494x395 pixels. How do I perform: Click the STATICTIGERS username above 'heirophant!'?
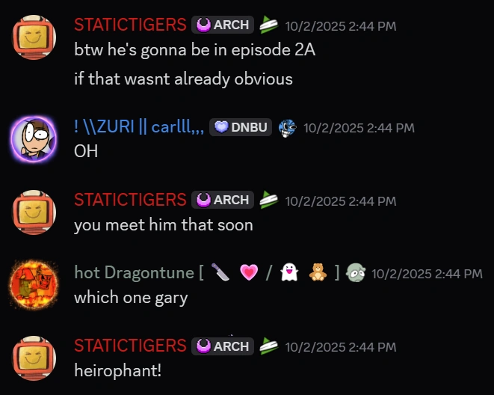[x=130, y=346]
